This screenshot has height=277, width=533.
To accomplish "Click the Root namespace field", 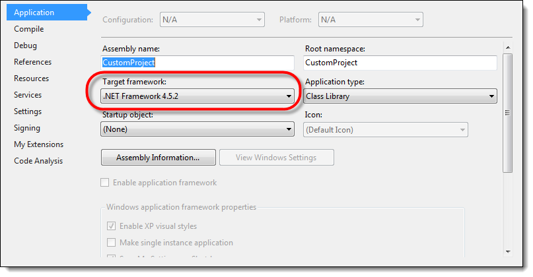I will 400,63.
